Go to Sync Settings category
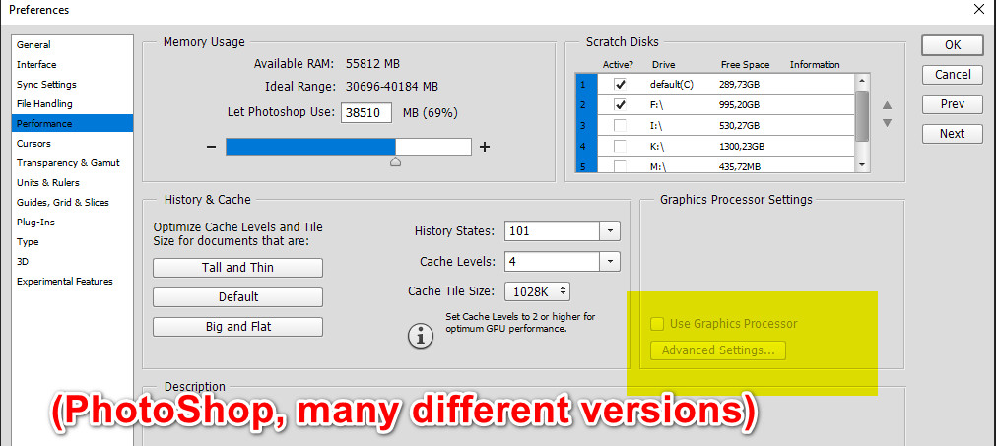 [46, 85]
